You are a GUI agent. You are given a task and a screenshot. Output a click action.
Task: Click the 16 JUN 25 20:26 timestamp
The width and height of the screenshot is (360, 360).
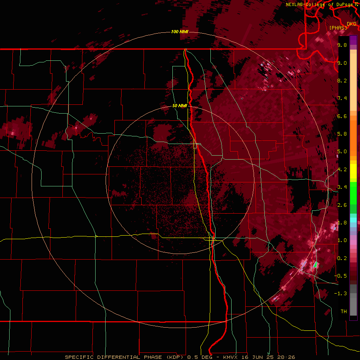[x=268, y=357]
